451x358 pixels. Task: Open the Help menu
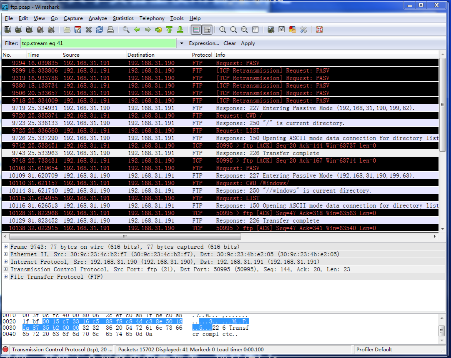tap(195, 18)
